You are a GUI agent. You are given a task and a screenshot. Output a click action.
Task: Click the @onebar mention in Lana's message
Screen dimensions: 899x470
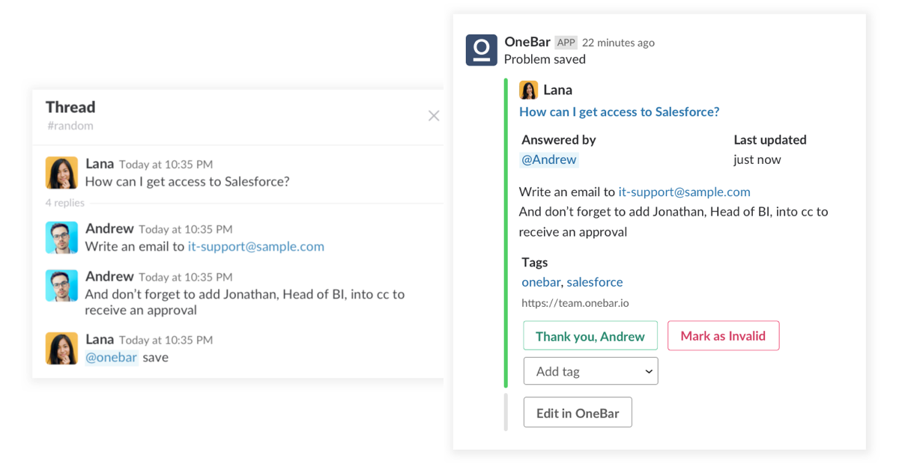[x=112, y=357]
